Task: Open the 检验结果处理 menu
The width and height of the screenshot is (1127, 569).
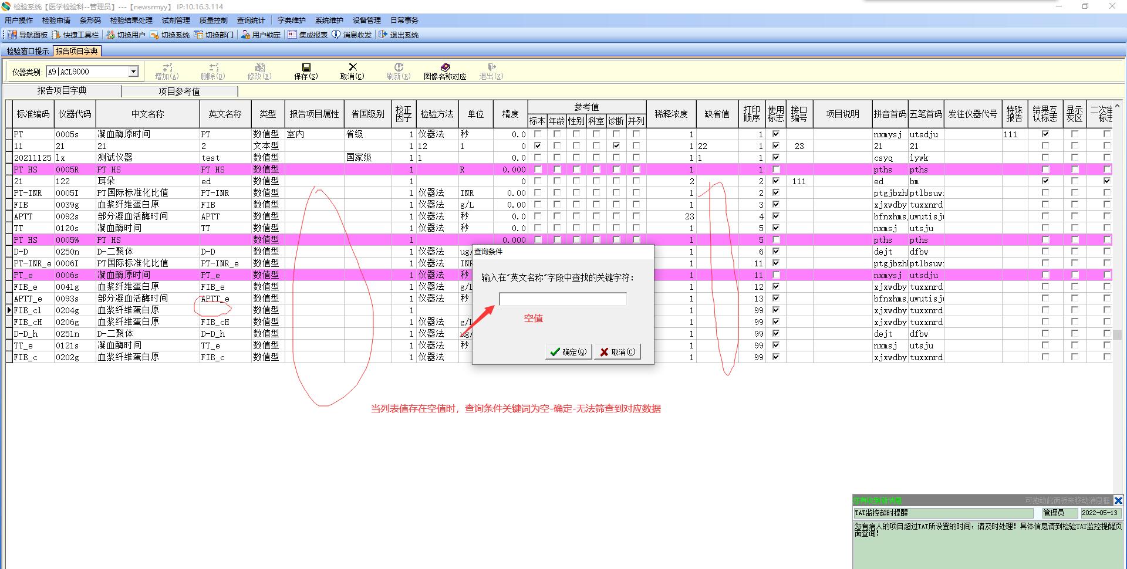Action: 131,21
